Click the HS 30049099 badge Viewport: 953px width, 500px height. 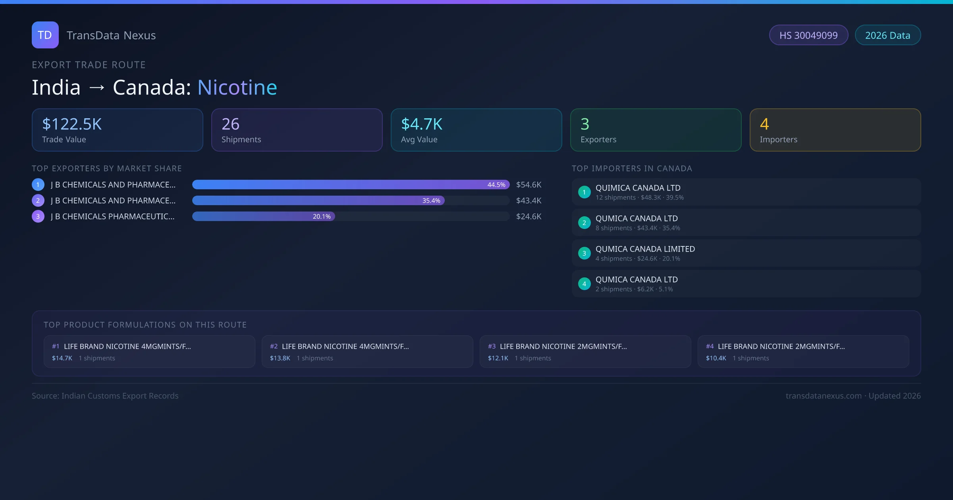point(808,35)
